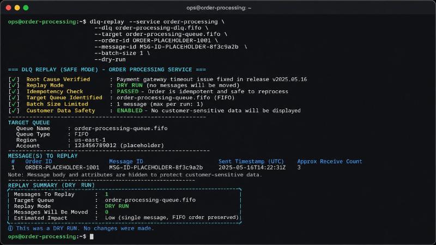Click the info icon before DRY RUN notice
Image resolution: width=436 pixels, height=245 pixels.
(10, 228)
